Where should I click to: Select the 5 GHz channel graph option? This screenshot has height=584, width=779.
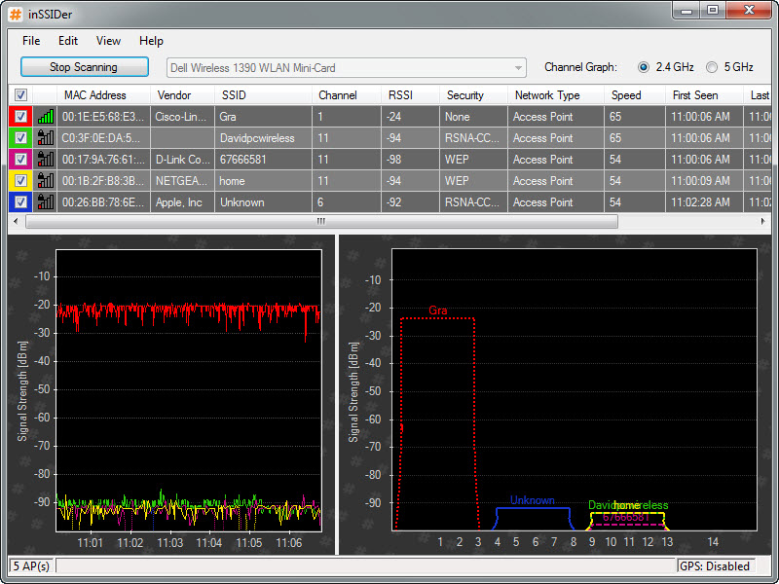[712, 67]
